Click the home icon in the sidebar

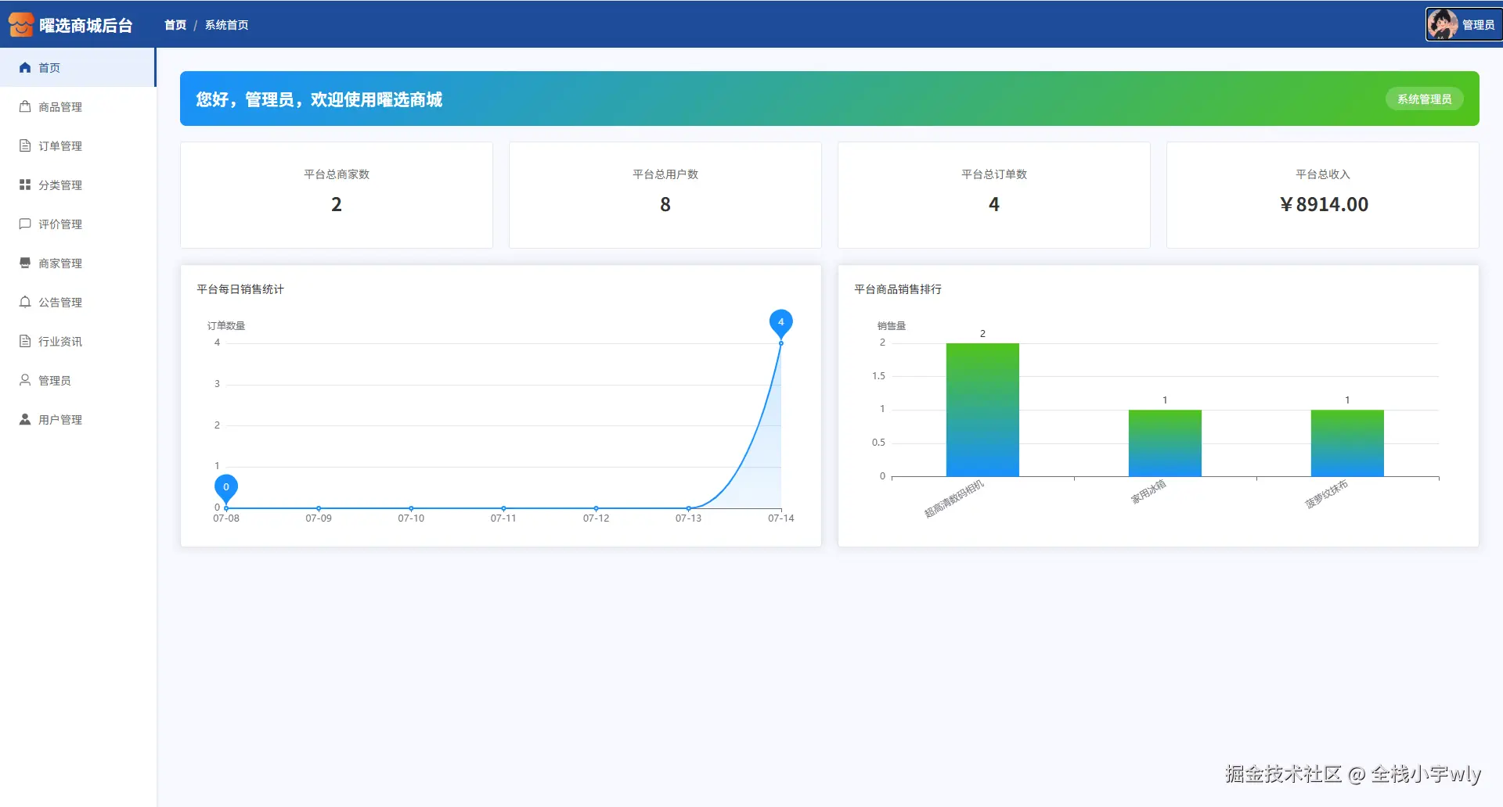click(25, 67)
